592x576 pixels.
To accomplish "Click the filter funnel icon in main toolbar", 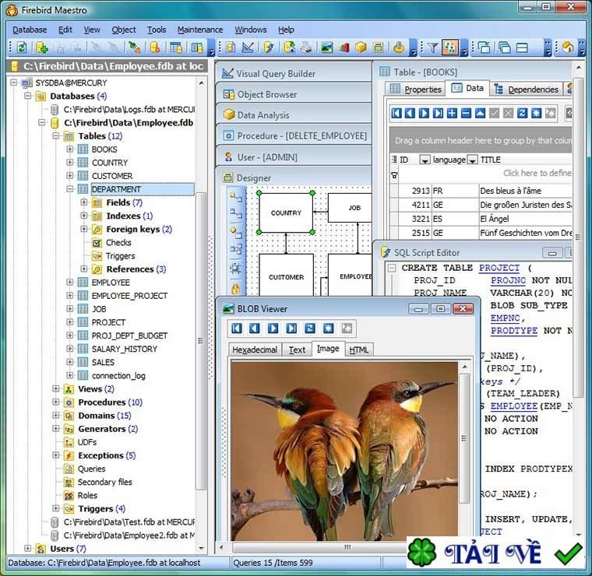I will (x=434, y=47).
